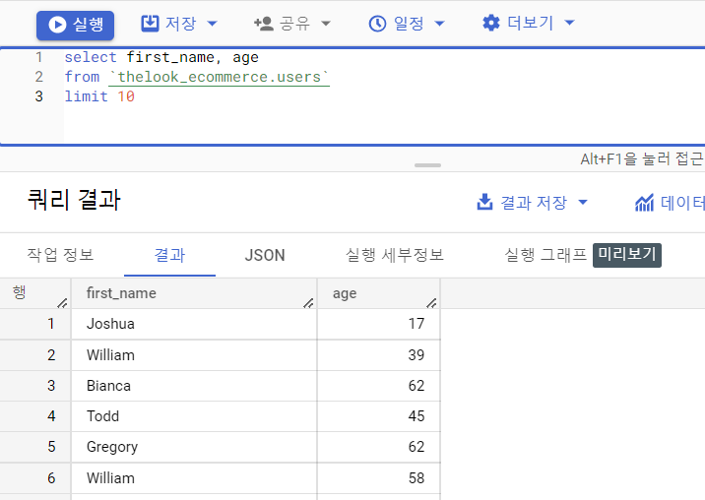Click the 쿼리 결과 heading

(x=74, y=200)
